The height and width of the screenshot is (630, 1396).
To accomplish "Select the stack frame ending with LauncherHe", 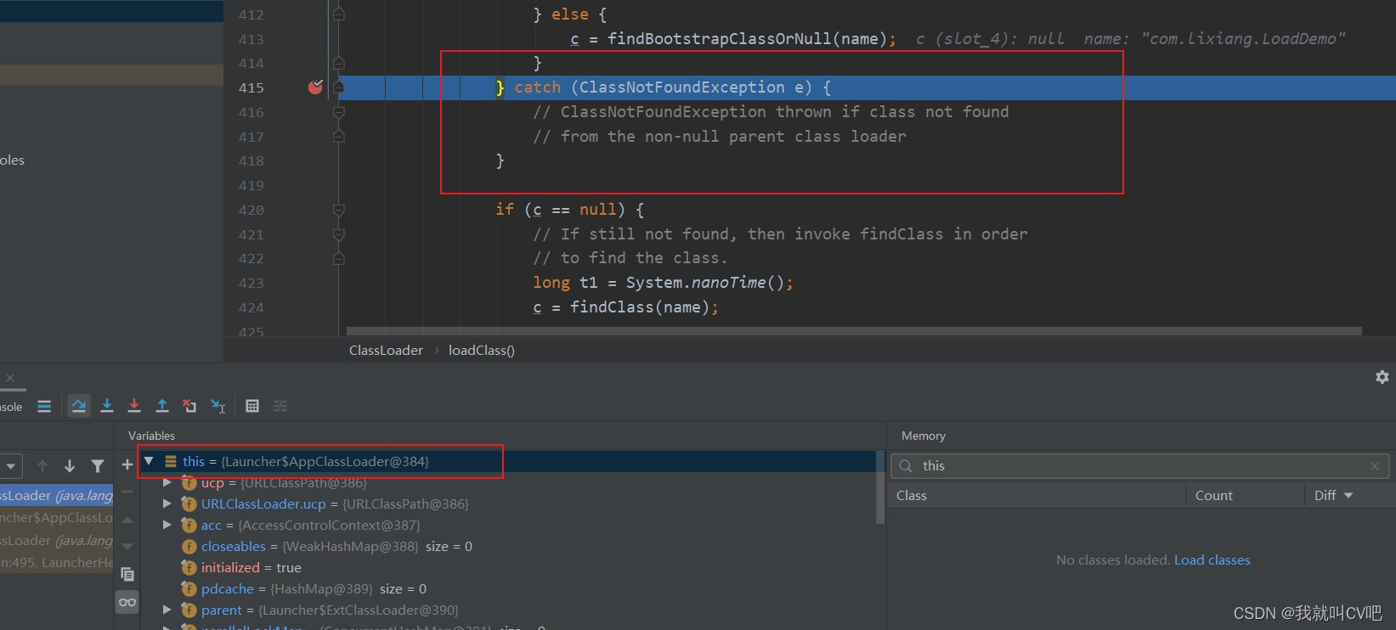I will pyautogui.click(x=56, y=562).
